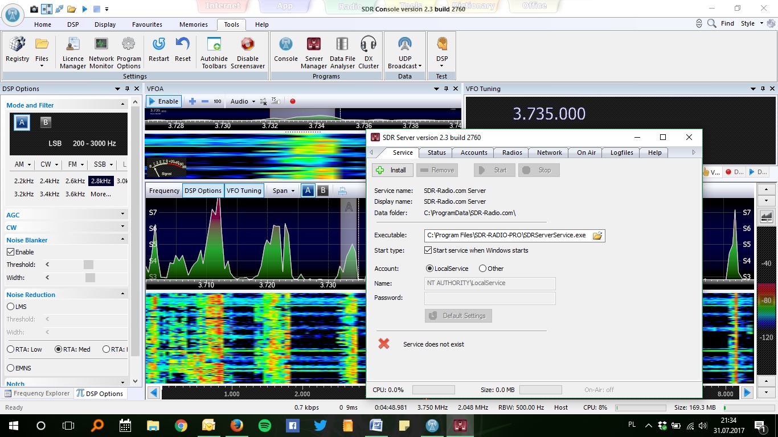
Task: Click the Install service button
Action: (x=392, y=170)
